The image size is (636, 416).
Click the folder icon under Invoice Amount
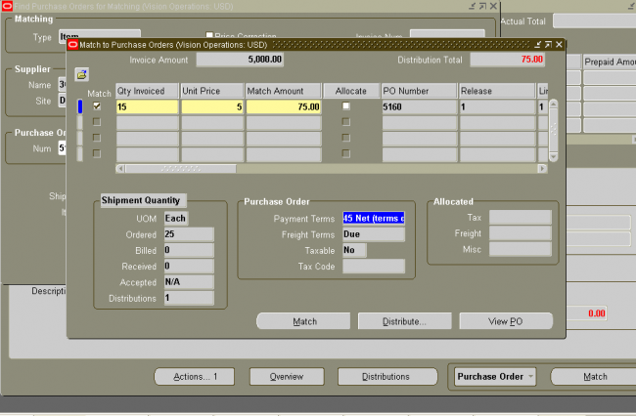click(x=82, y=74)
